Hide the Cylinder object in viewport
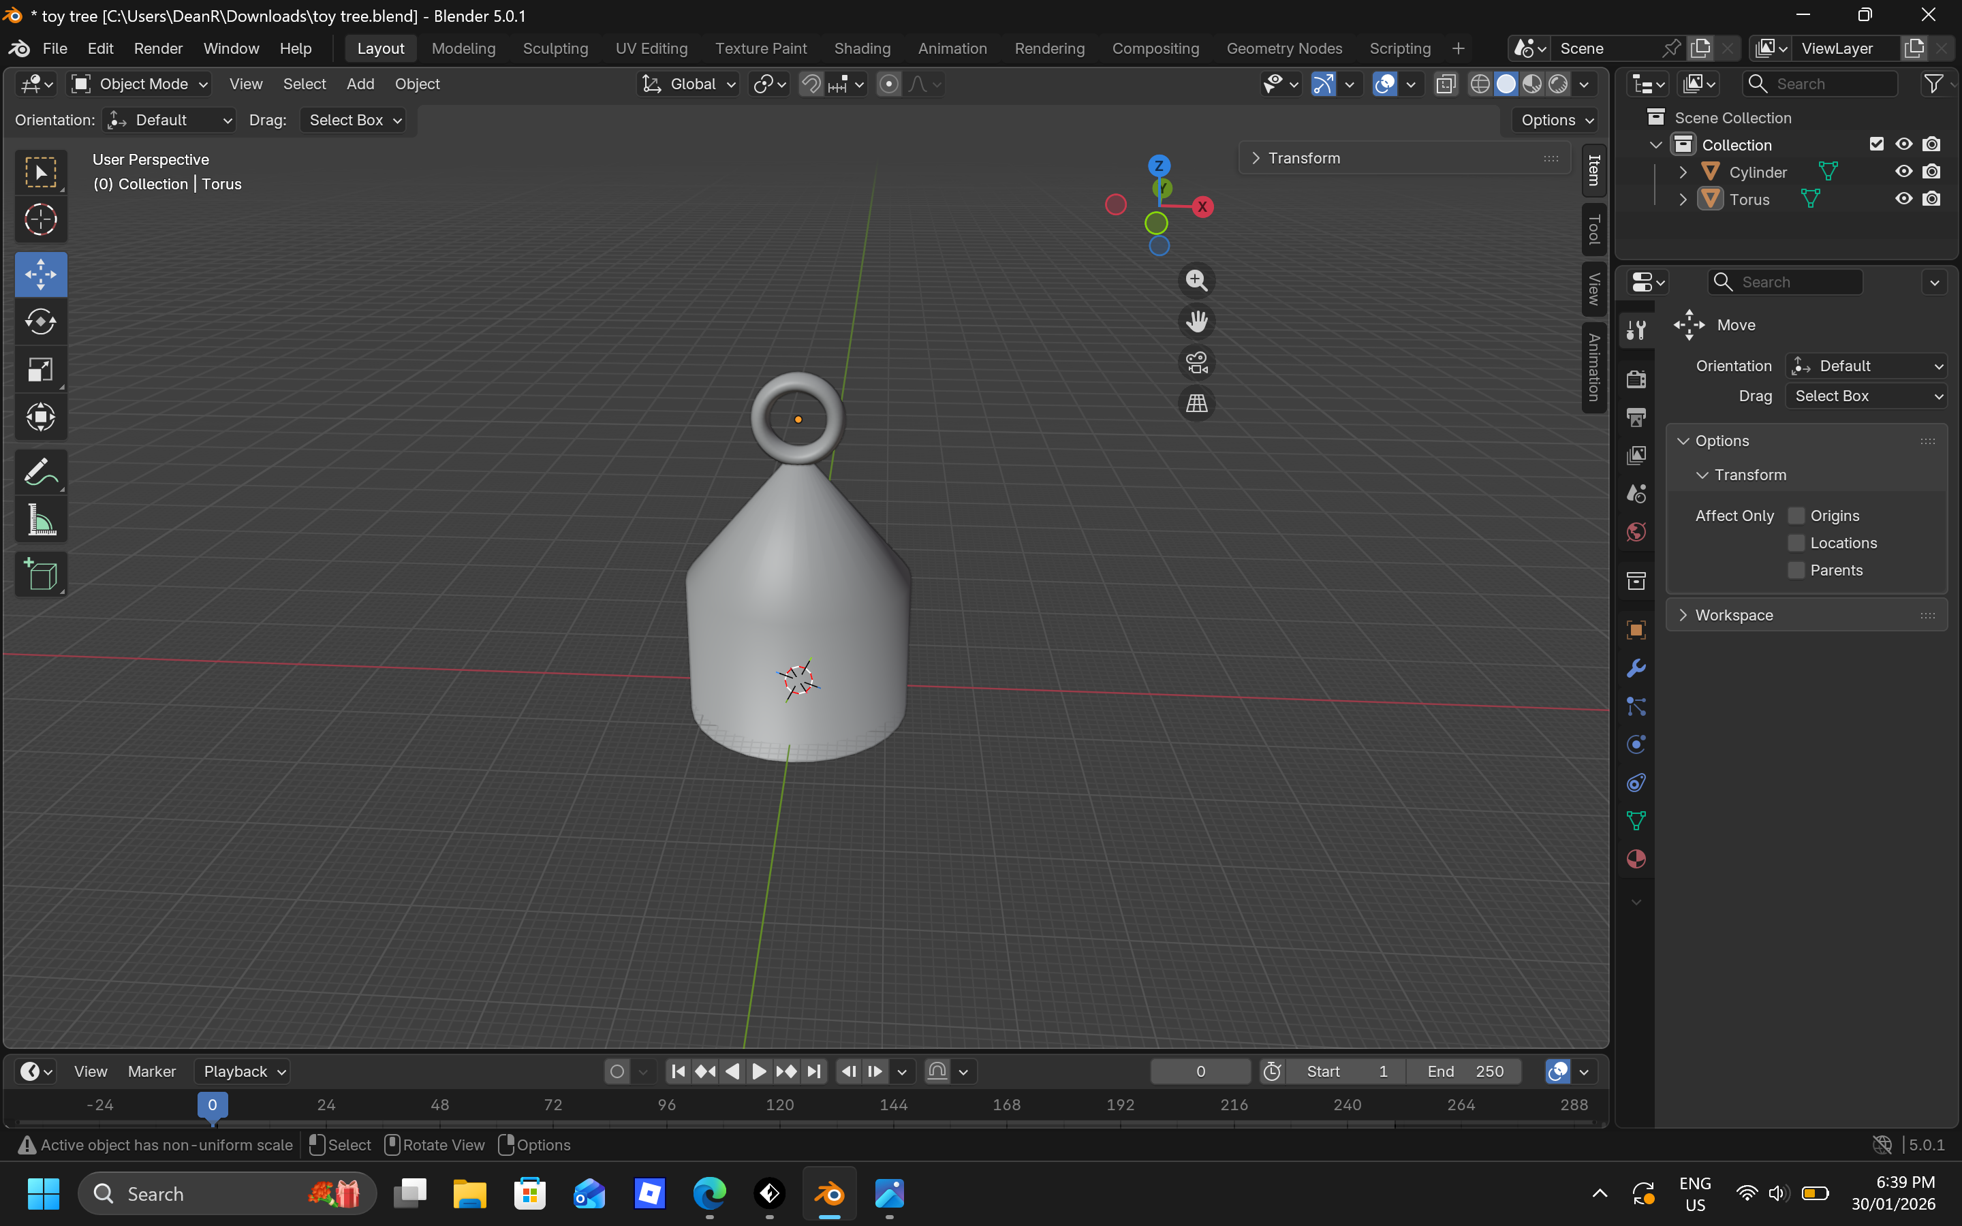Image resolution: width=1962 pixels, height=1226 pixels. (1903, 172)
